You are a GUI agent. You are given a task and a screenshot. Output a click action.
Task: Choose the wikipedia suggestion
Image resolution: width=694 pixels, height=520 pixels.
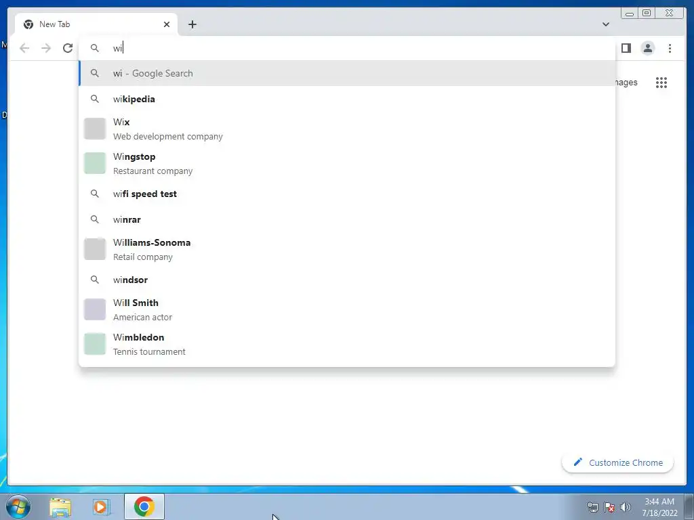347,99
